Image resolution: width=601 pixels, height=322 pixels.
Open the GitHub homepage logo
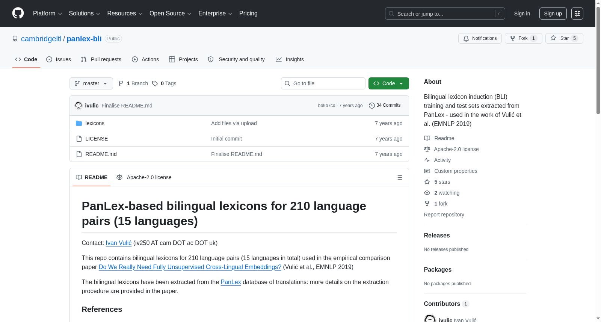coord(18,14)
